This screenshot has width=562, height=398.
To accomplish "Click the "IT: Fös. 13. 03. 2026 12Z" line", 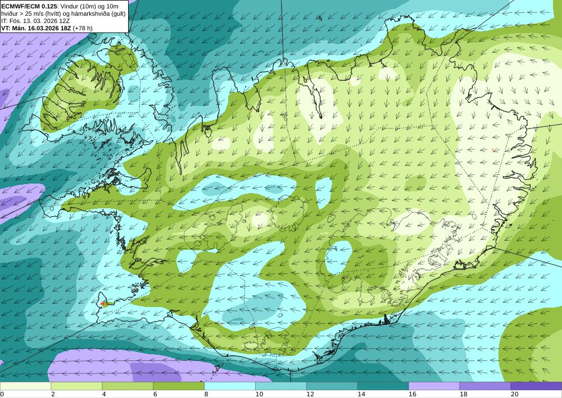I will pos(35,21).
